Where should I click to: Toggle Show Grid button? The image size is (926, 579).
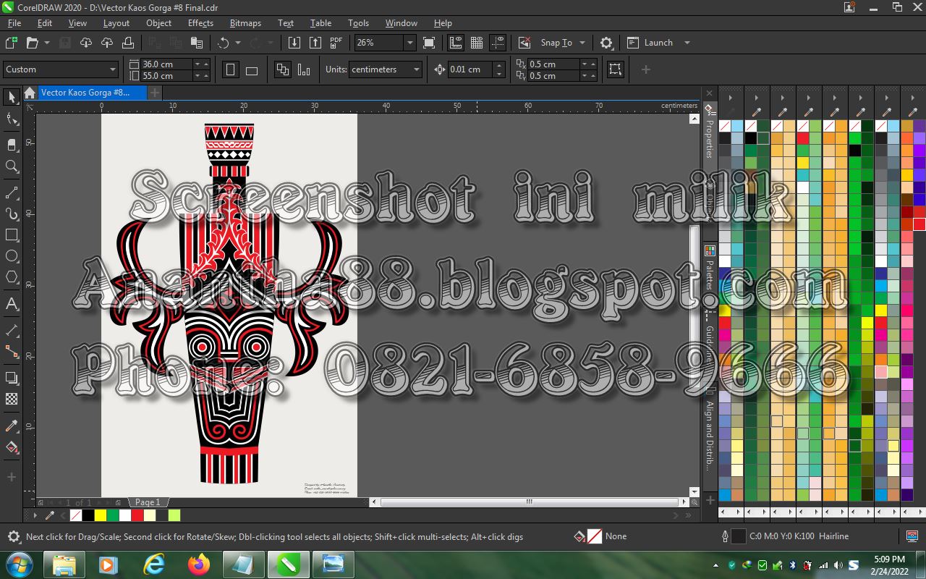coord(477,43)
